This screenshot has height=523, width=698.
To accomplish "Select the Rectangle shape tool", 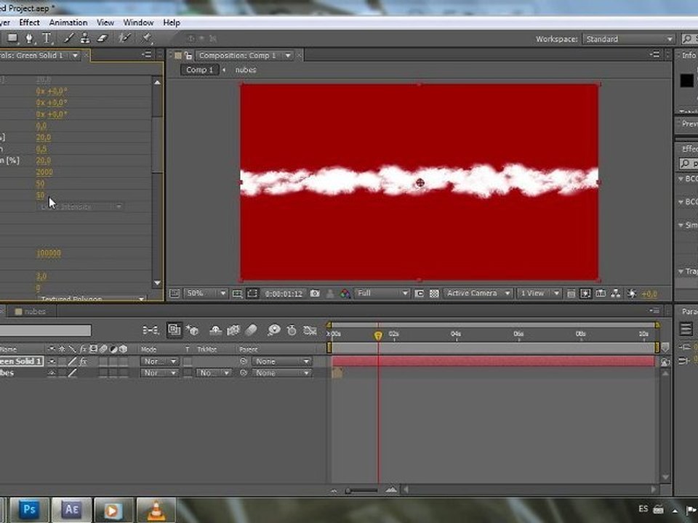I will pyautogui.click(x=12, y=38).
